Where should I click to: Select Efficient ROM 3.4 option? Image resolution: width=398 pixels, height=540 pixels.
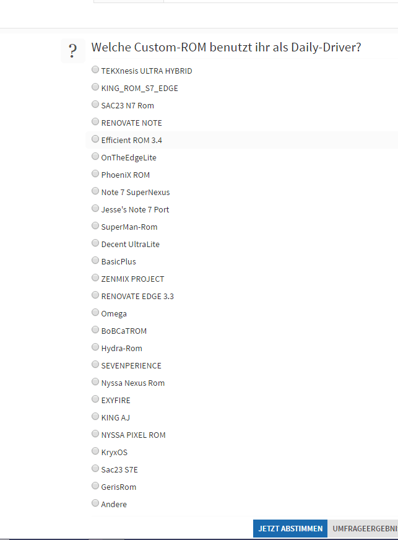coord(95,139)
